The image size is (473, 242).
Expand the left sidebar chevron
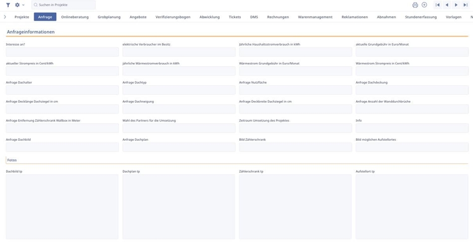(x=5, y=17)
